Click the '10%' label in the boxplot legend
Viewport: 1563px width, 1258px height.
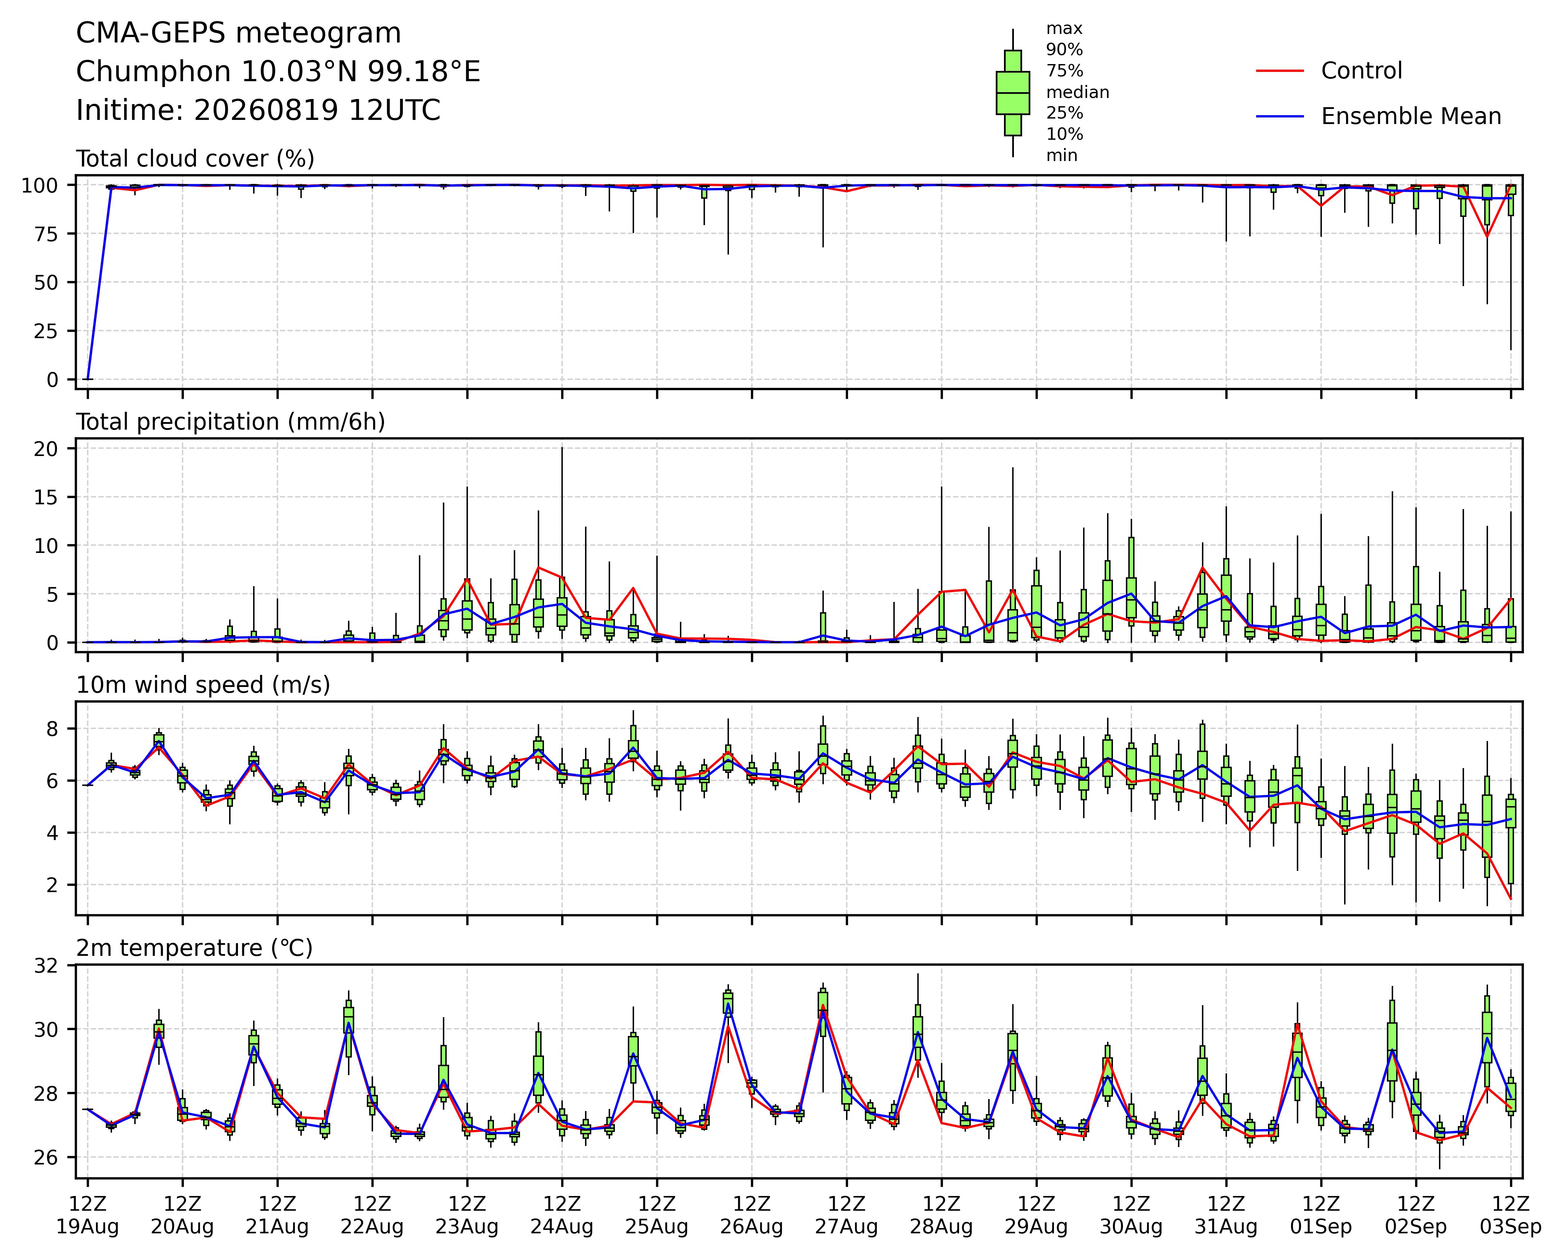click(x=1064, y=134)
